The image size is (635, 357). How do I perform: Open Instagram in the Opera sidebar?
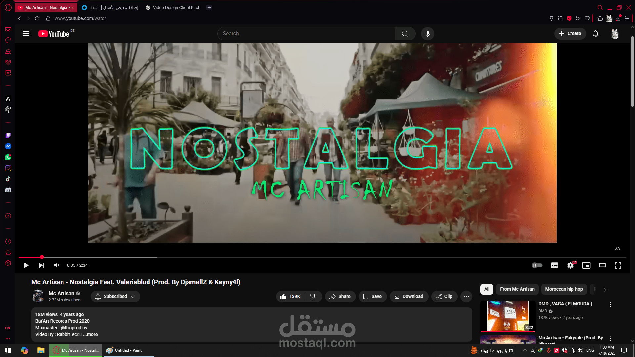(x=8, y=168)
